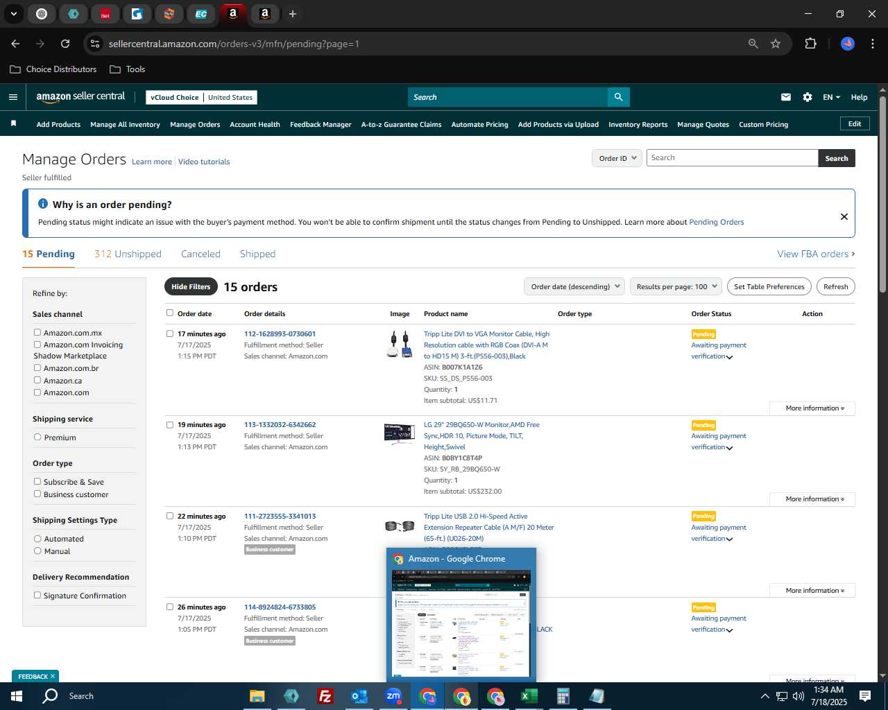Open the Order date sort dropdown
Image resolution: width=888 pixels, height=710 pixels.
[x=574, y=286]
